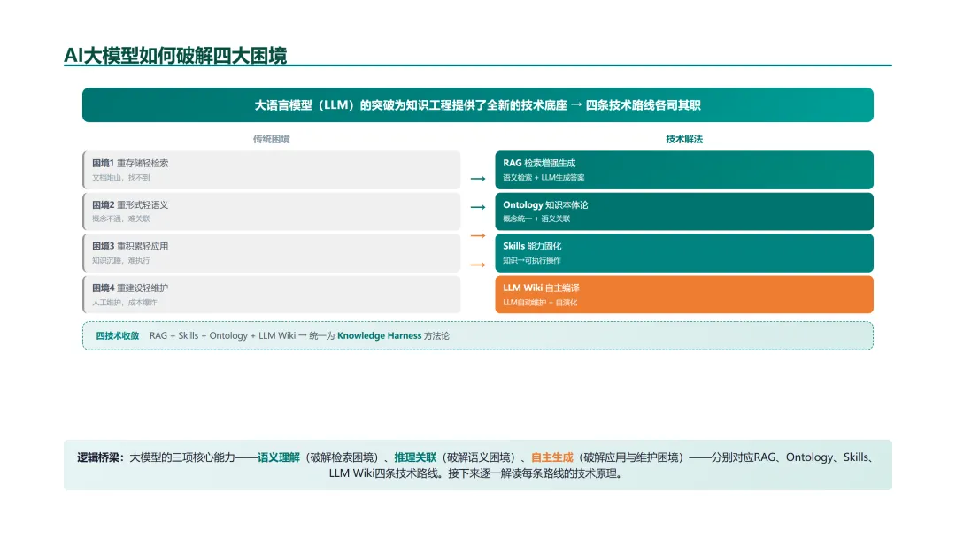Click the subtitle "概念不通，难关联"

(121, 219)
